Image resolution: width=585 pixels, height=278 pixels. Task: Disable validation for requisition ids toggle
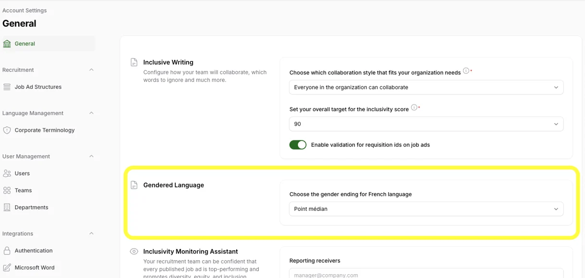pyautogui.click(x=298, y=145)
